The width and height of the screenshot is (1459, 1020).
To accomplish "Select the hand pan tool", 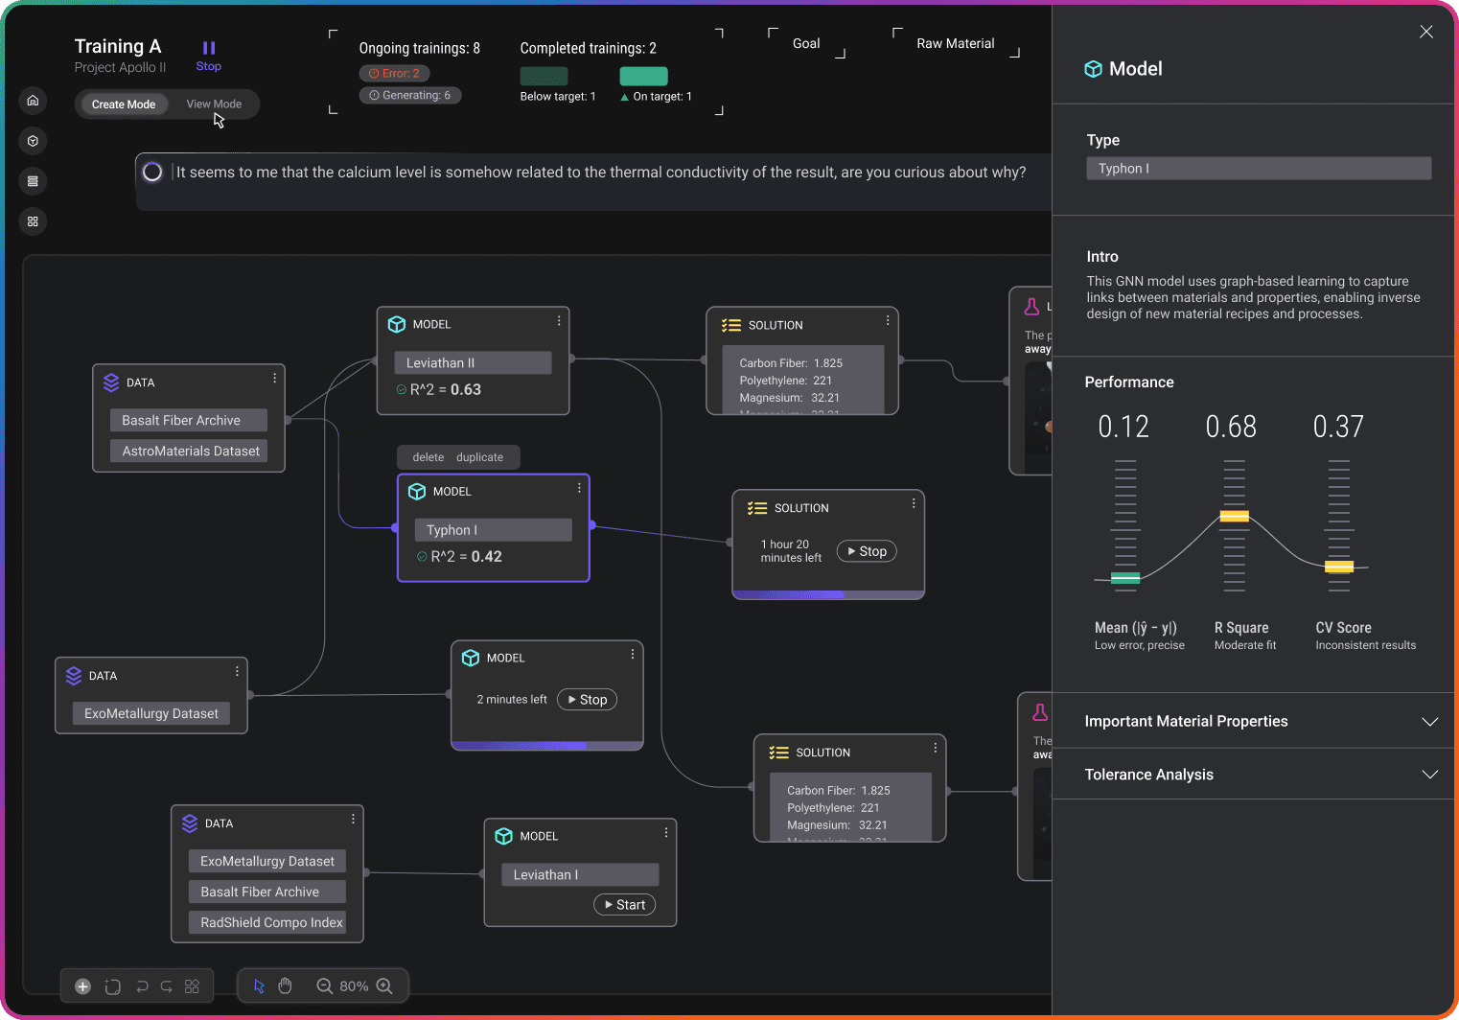I will (285, 985).
